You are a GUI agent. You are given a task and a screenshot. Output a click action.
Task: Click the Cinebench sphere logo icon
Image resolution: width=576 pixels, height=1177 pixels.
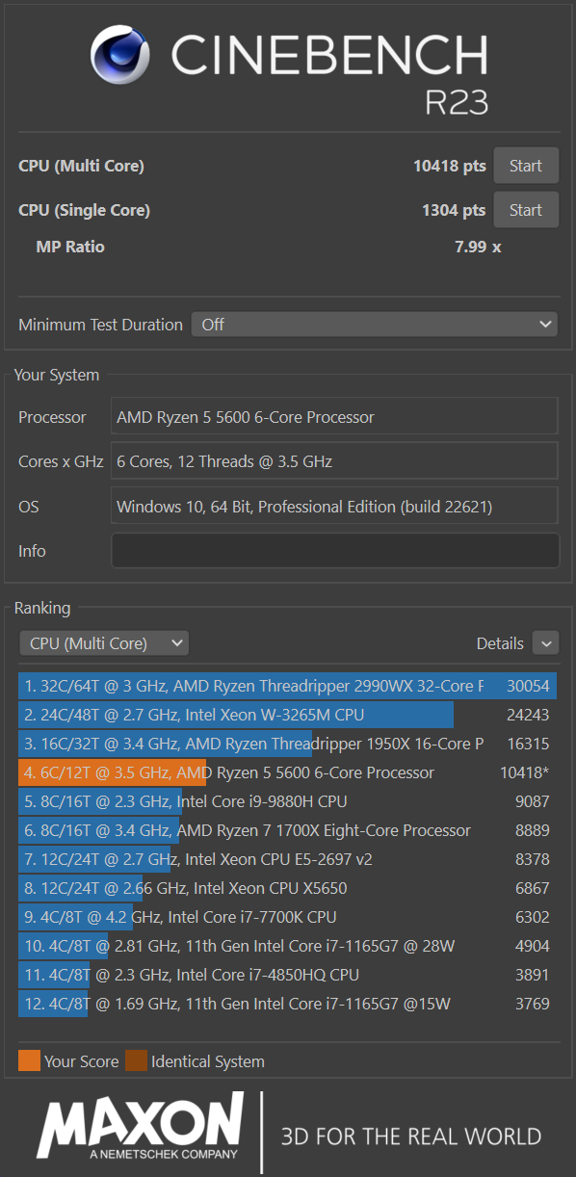(x=120, y=54)
